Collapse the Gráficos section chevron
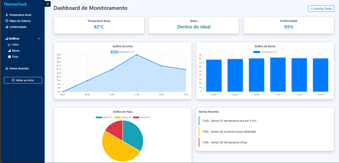 pyautogui.click(x=39, y=38)
